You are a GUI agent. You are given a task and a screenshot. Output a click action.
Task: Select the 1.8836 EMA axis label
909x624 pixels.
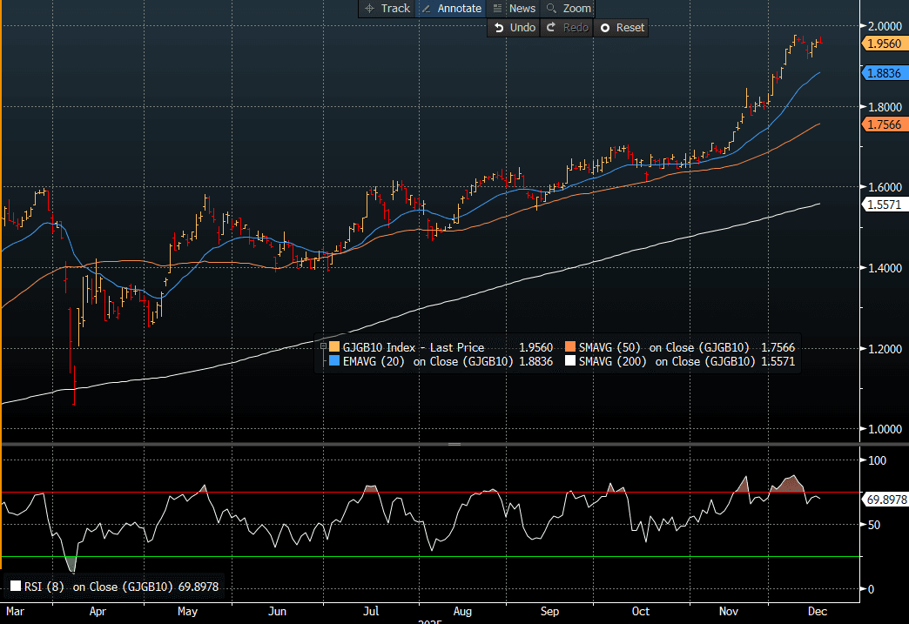click(883, 74)
